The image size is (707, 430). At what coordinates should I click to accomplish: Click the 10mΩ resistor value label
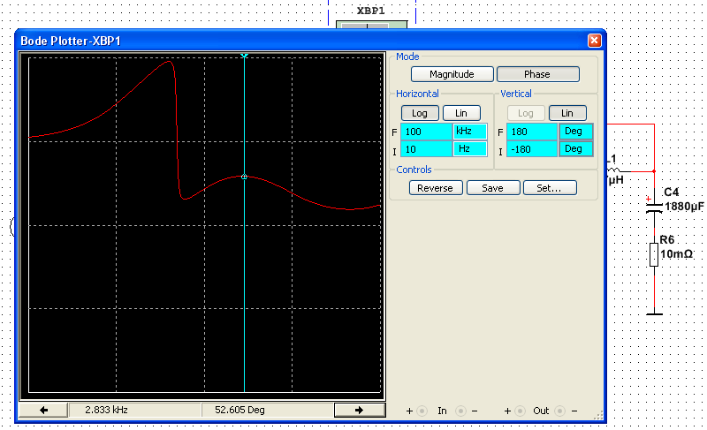tap(676, 254)
